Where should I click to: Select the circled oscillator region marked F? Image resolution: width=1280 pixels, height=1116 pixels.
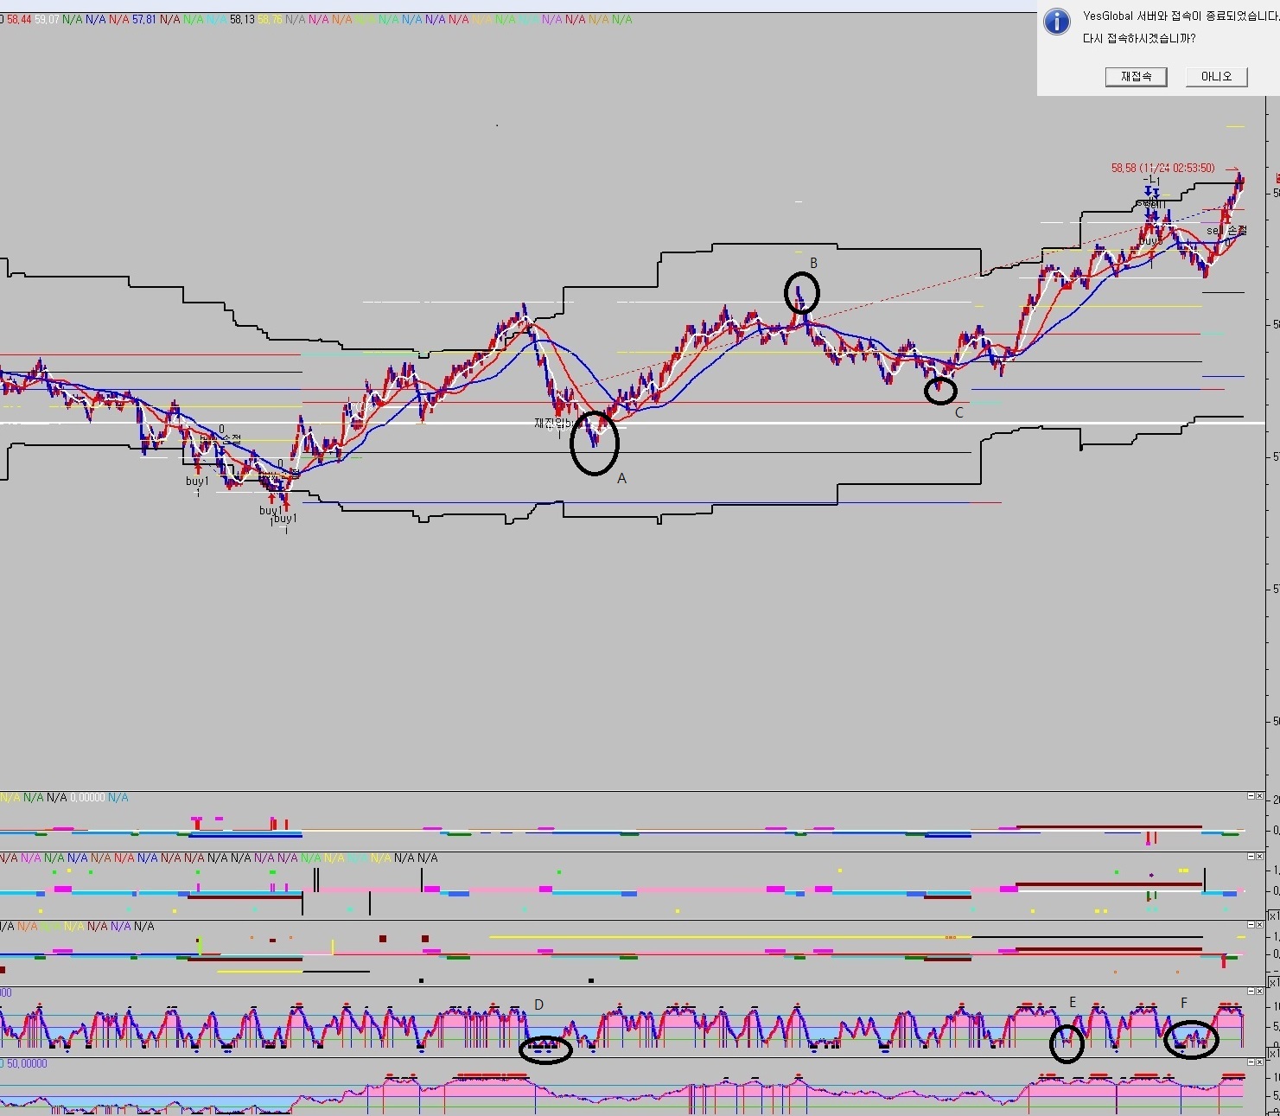point(1191,1039)
